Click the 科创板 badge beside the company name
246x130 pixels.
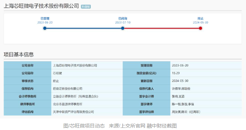(86, 6)
